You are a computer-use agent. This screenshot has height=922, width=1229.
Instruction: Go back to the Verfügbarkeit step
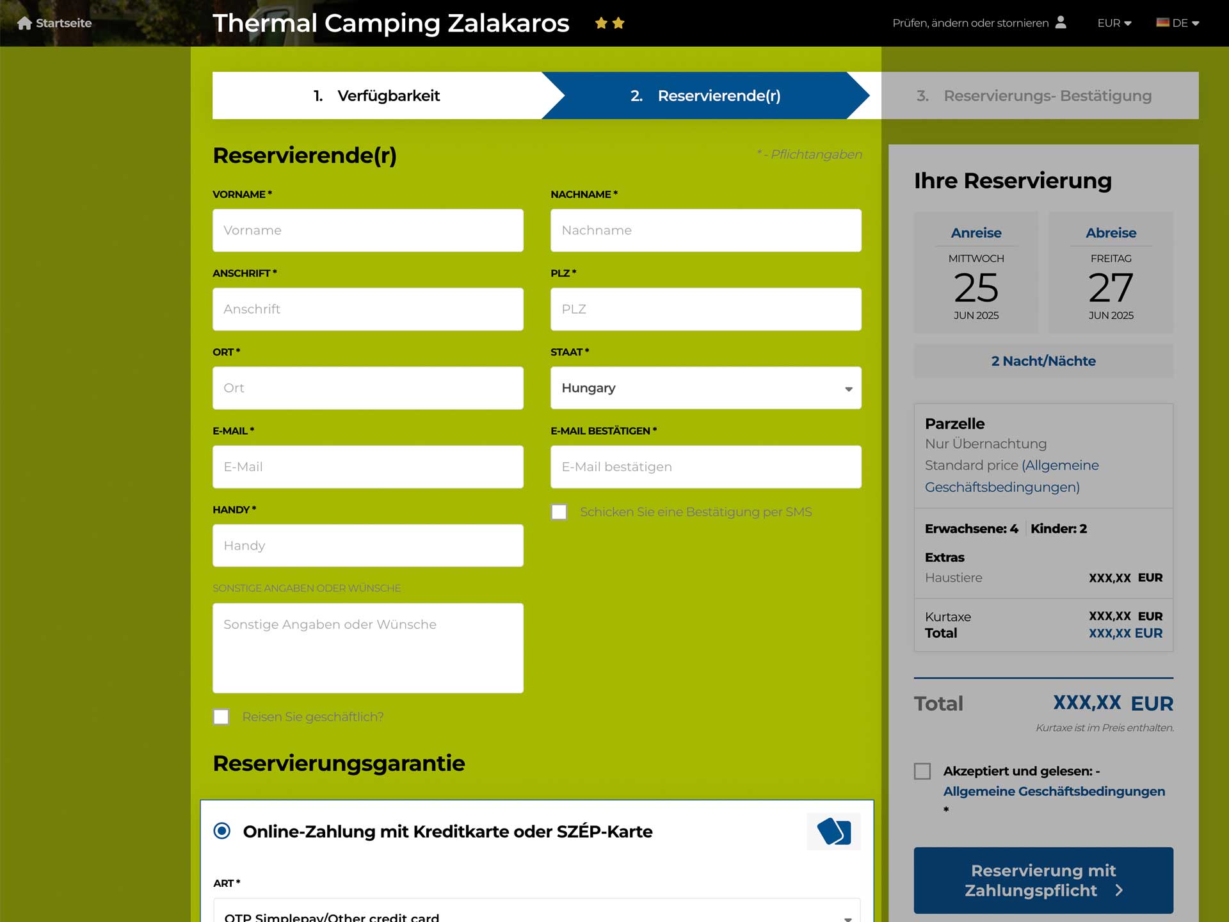click(x=377, y=95)
